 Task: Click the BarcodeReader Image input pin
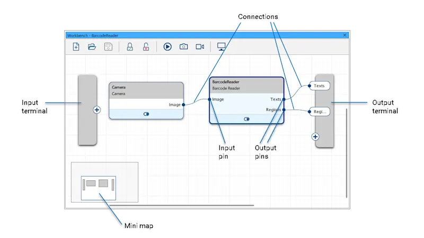pyautogui.click(x=210, y=99)
